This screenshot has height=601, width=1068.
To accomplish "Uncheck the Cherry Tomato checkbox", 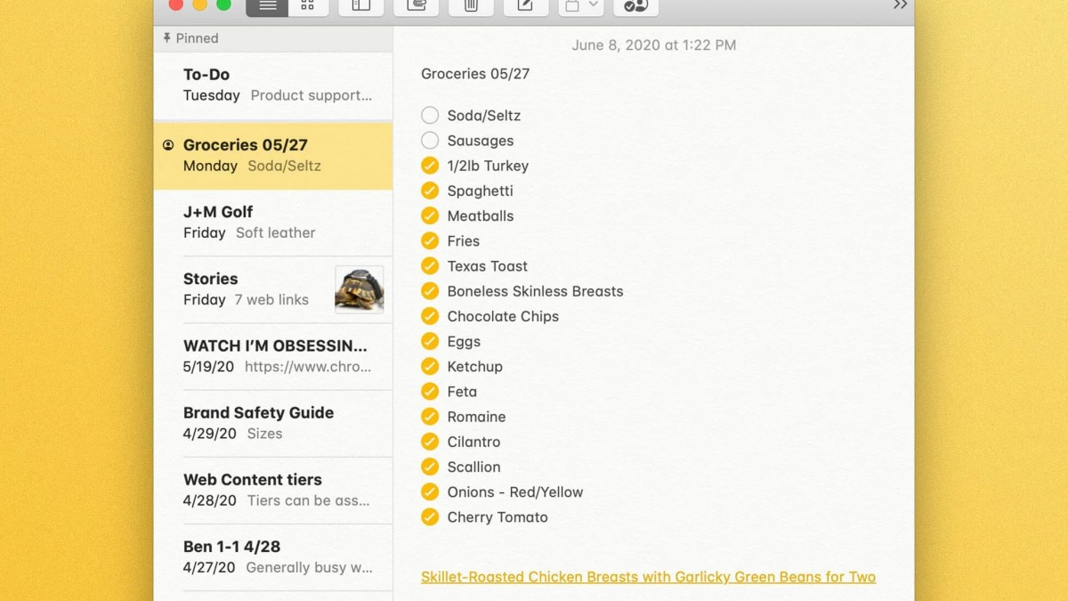I will click(x=430, y=517).
